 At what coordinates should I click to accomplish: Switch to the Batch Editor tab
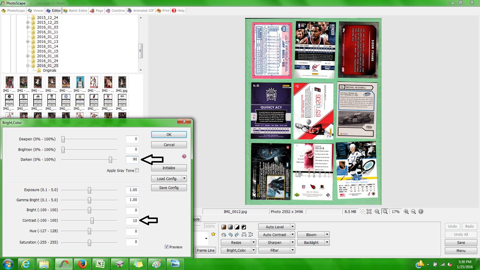click(75, 10)
